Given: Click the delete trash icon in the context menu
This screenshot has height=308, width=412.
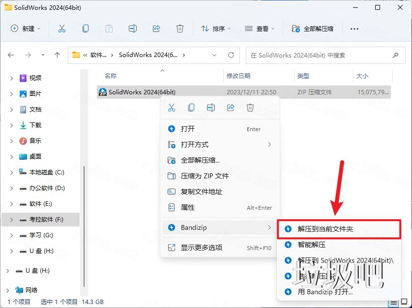Looking at the screenshot, I should (250, 108).
